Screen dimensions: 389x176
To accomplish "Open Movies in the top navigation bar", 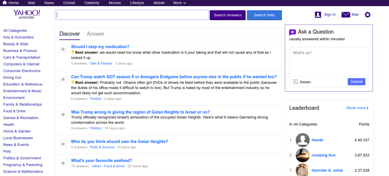I will [x=115, y=3].
